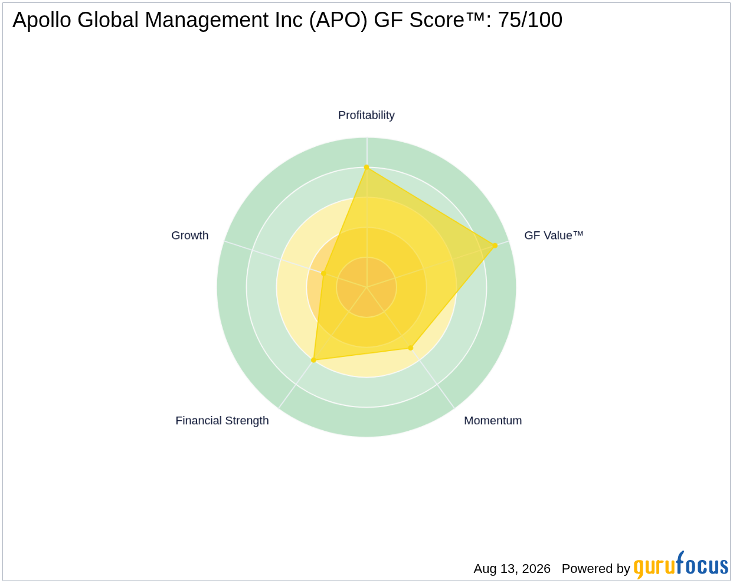733x583 pixels.
Task: Select the Growth axis label
Action: pyautogui.click(x=190, y=235)
